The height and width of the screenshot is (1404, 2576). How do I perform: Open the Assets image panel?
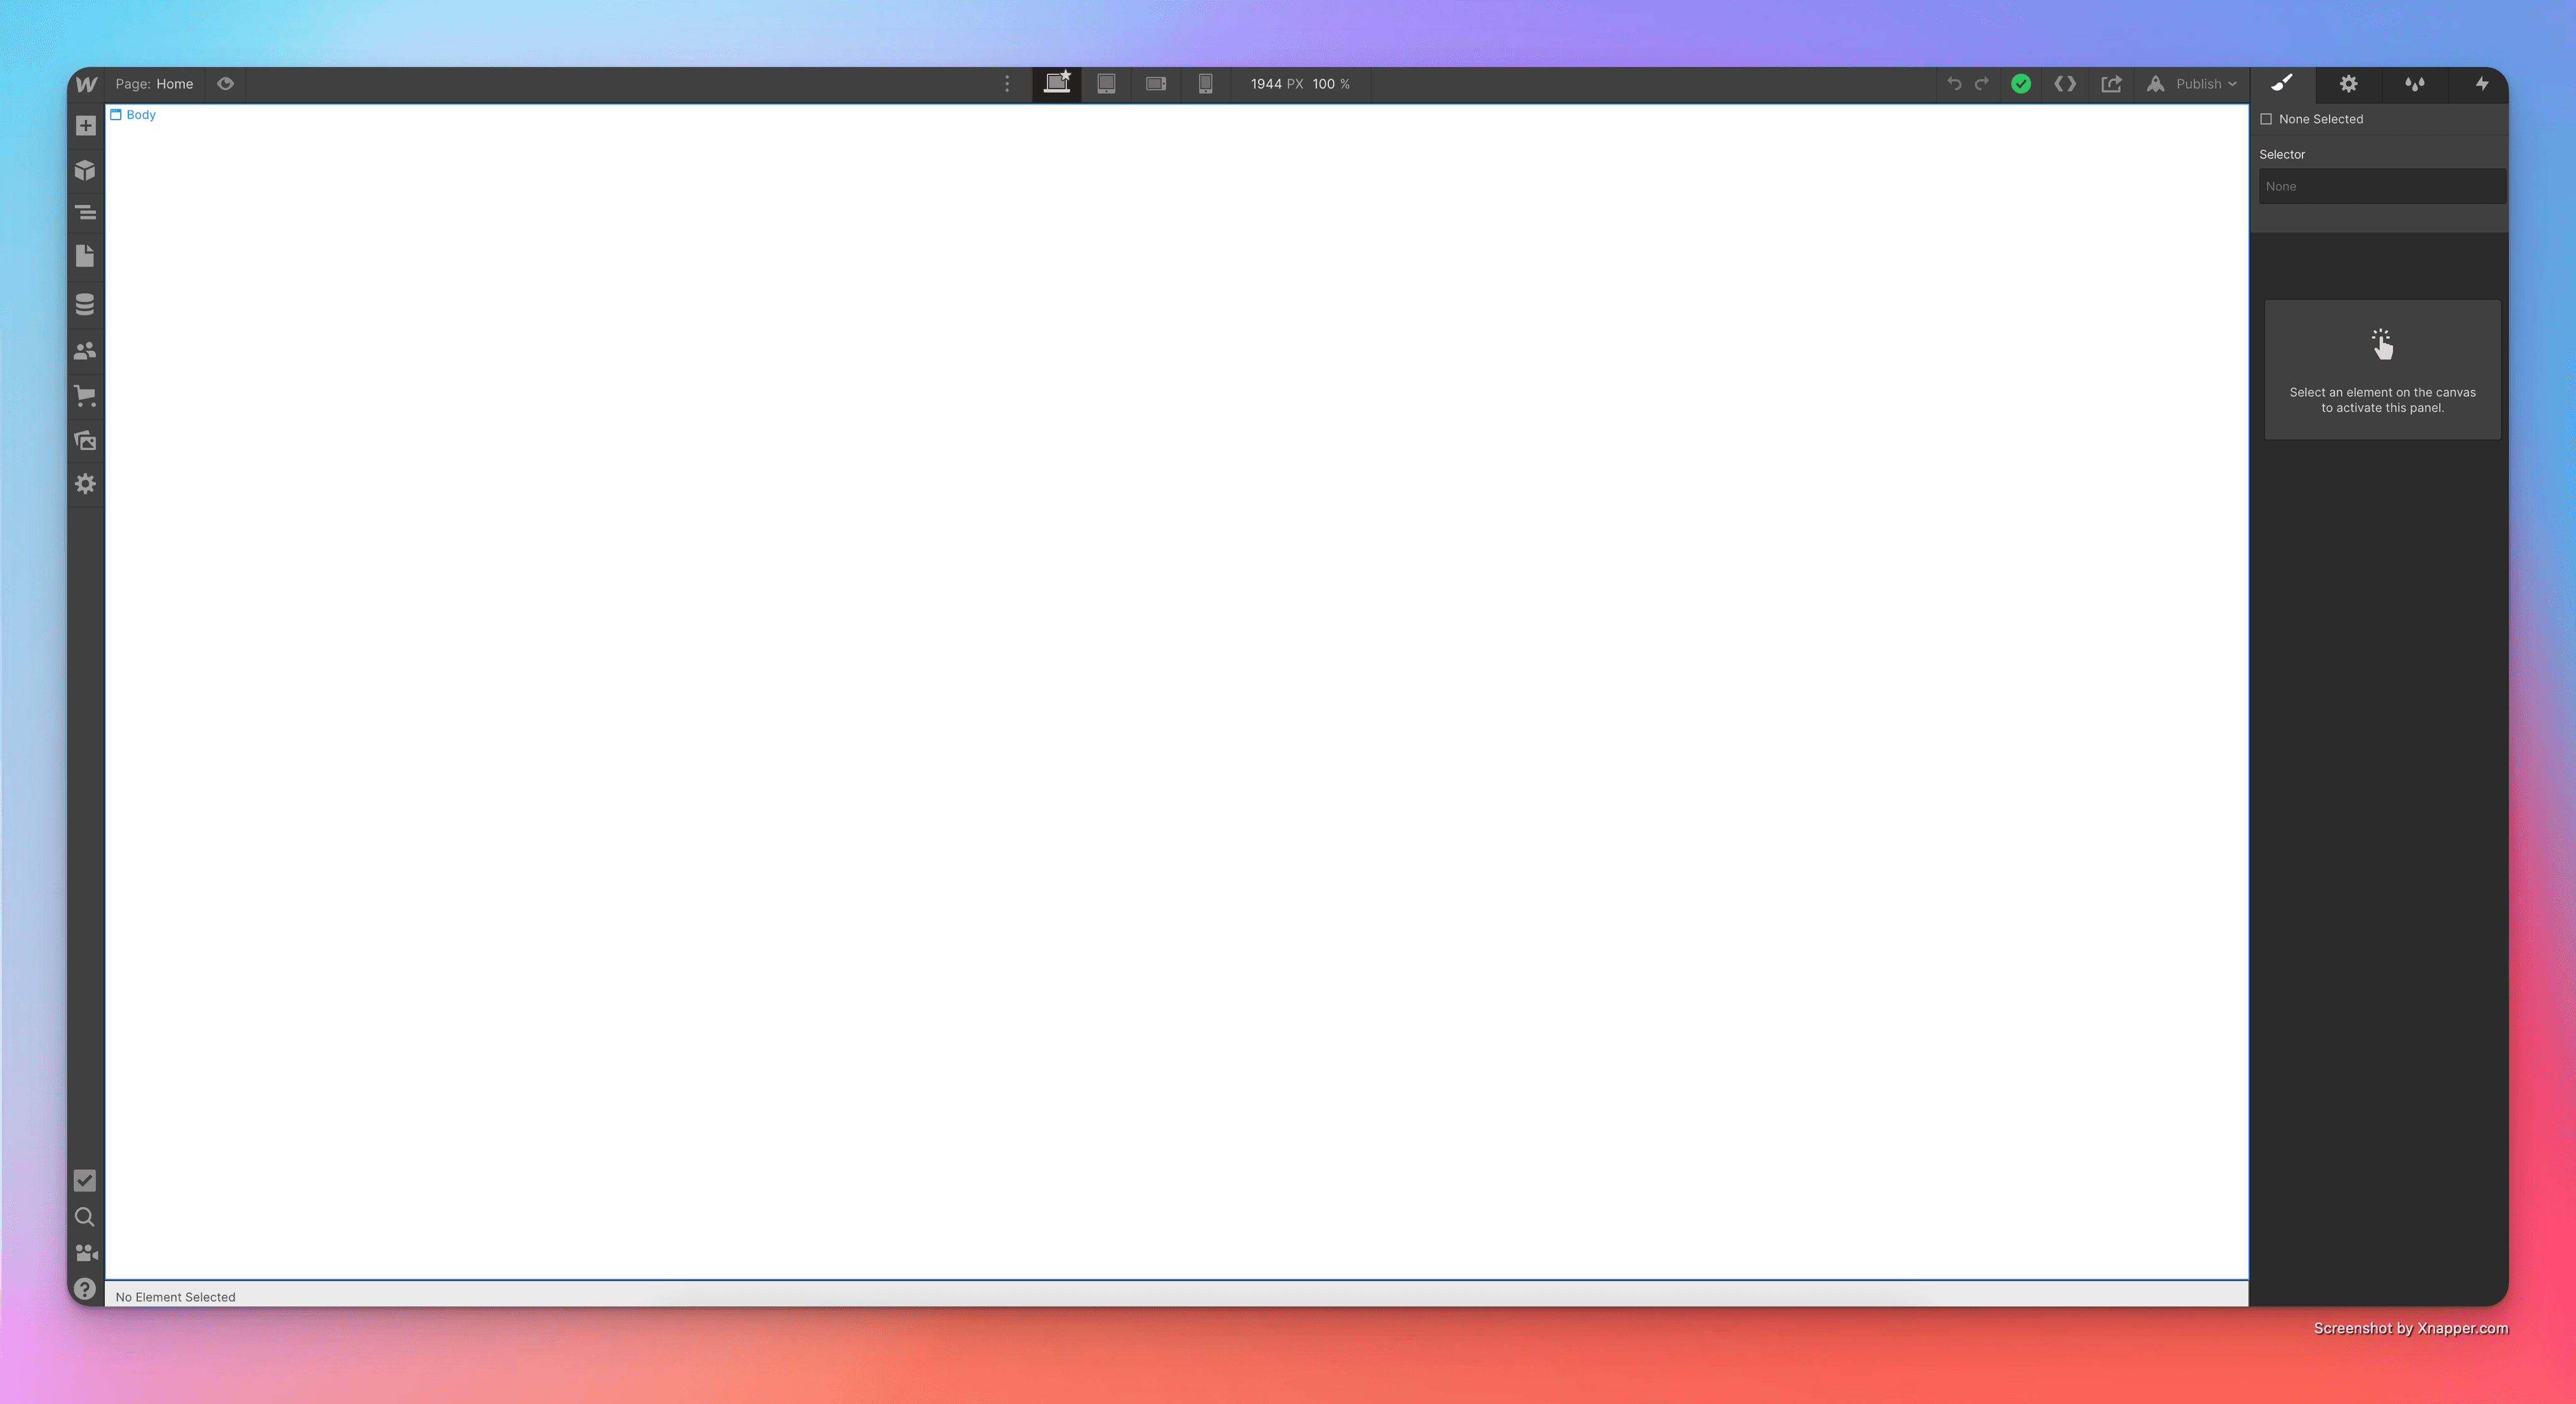coord(85,440)
